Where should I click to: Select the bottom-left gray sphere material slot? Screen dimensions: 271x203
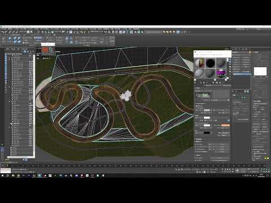point(200,73)
